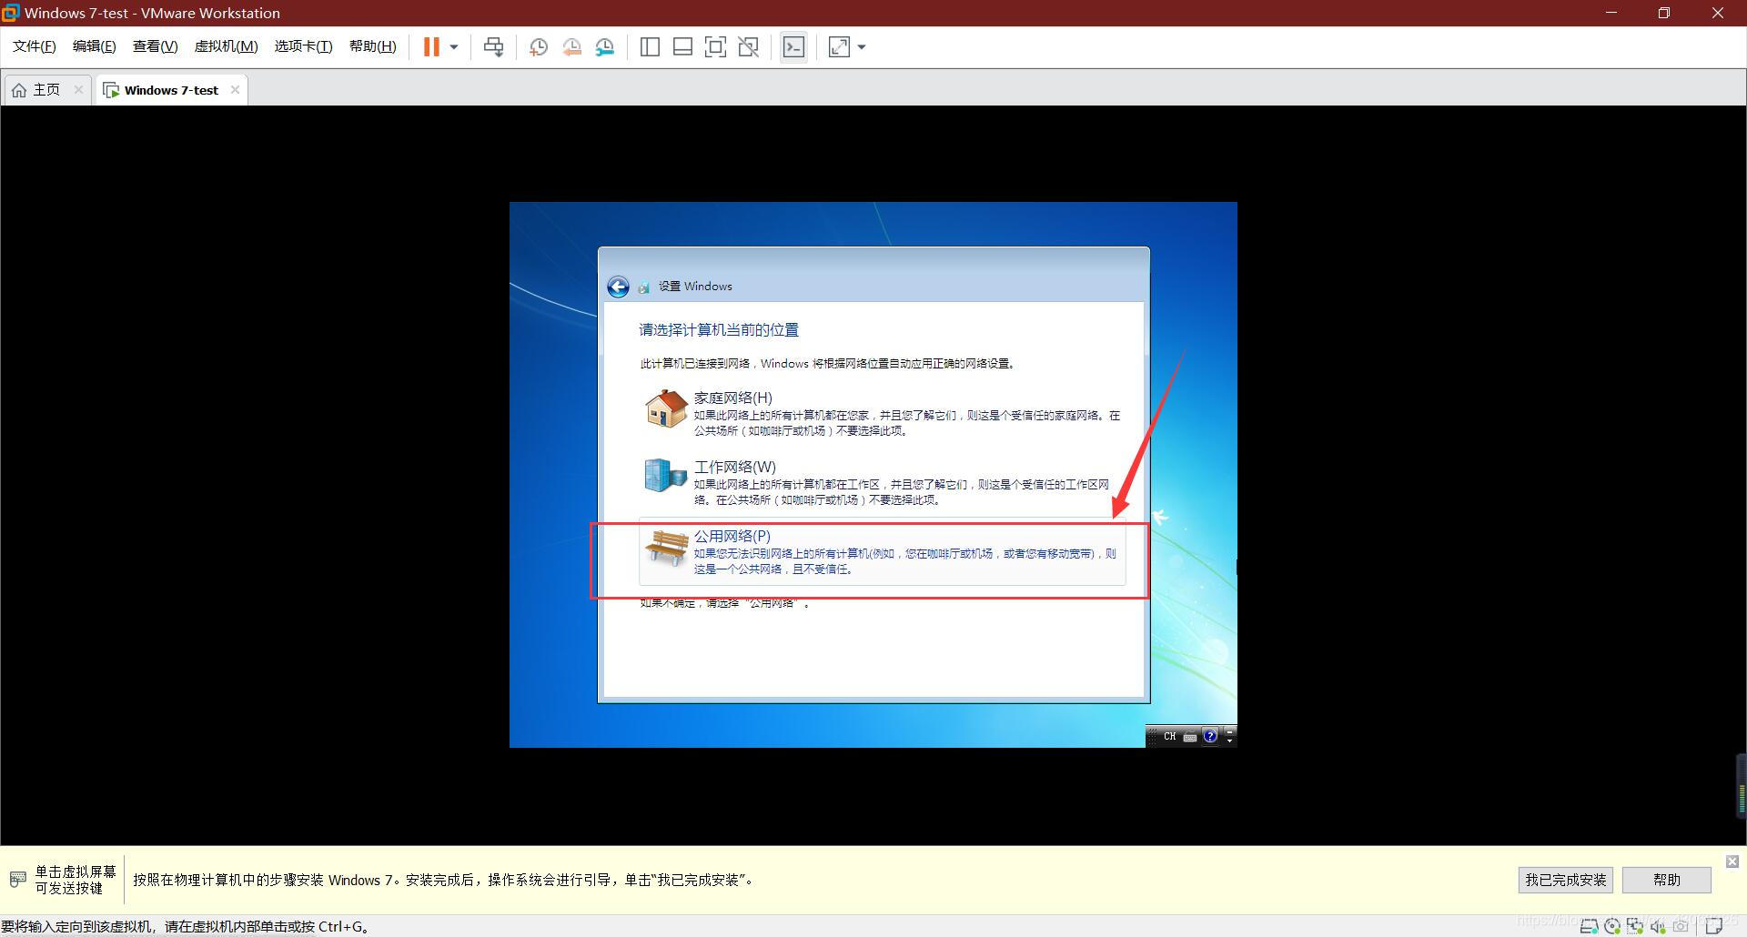Screen dimensions: 1747x937
Task: Click the hard disk status icon
Action: coord(1590,926)
